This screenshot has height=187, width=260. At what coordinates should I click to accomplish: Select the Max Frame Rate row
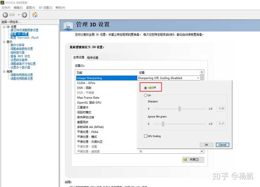pyautogui.click(x=107, y=97)
